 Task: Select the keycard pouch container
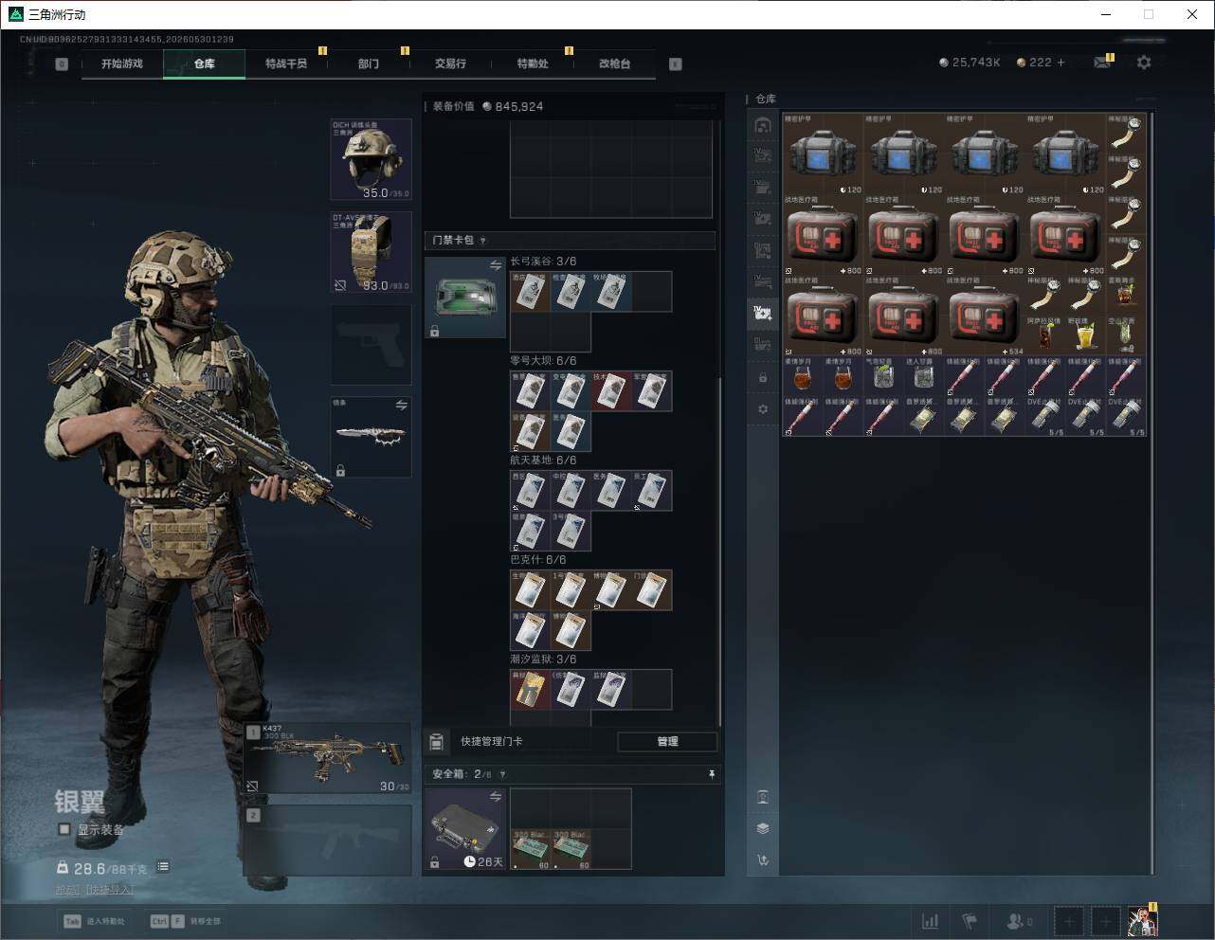click(x=465, y=298)
